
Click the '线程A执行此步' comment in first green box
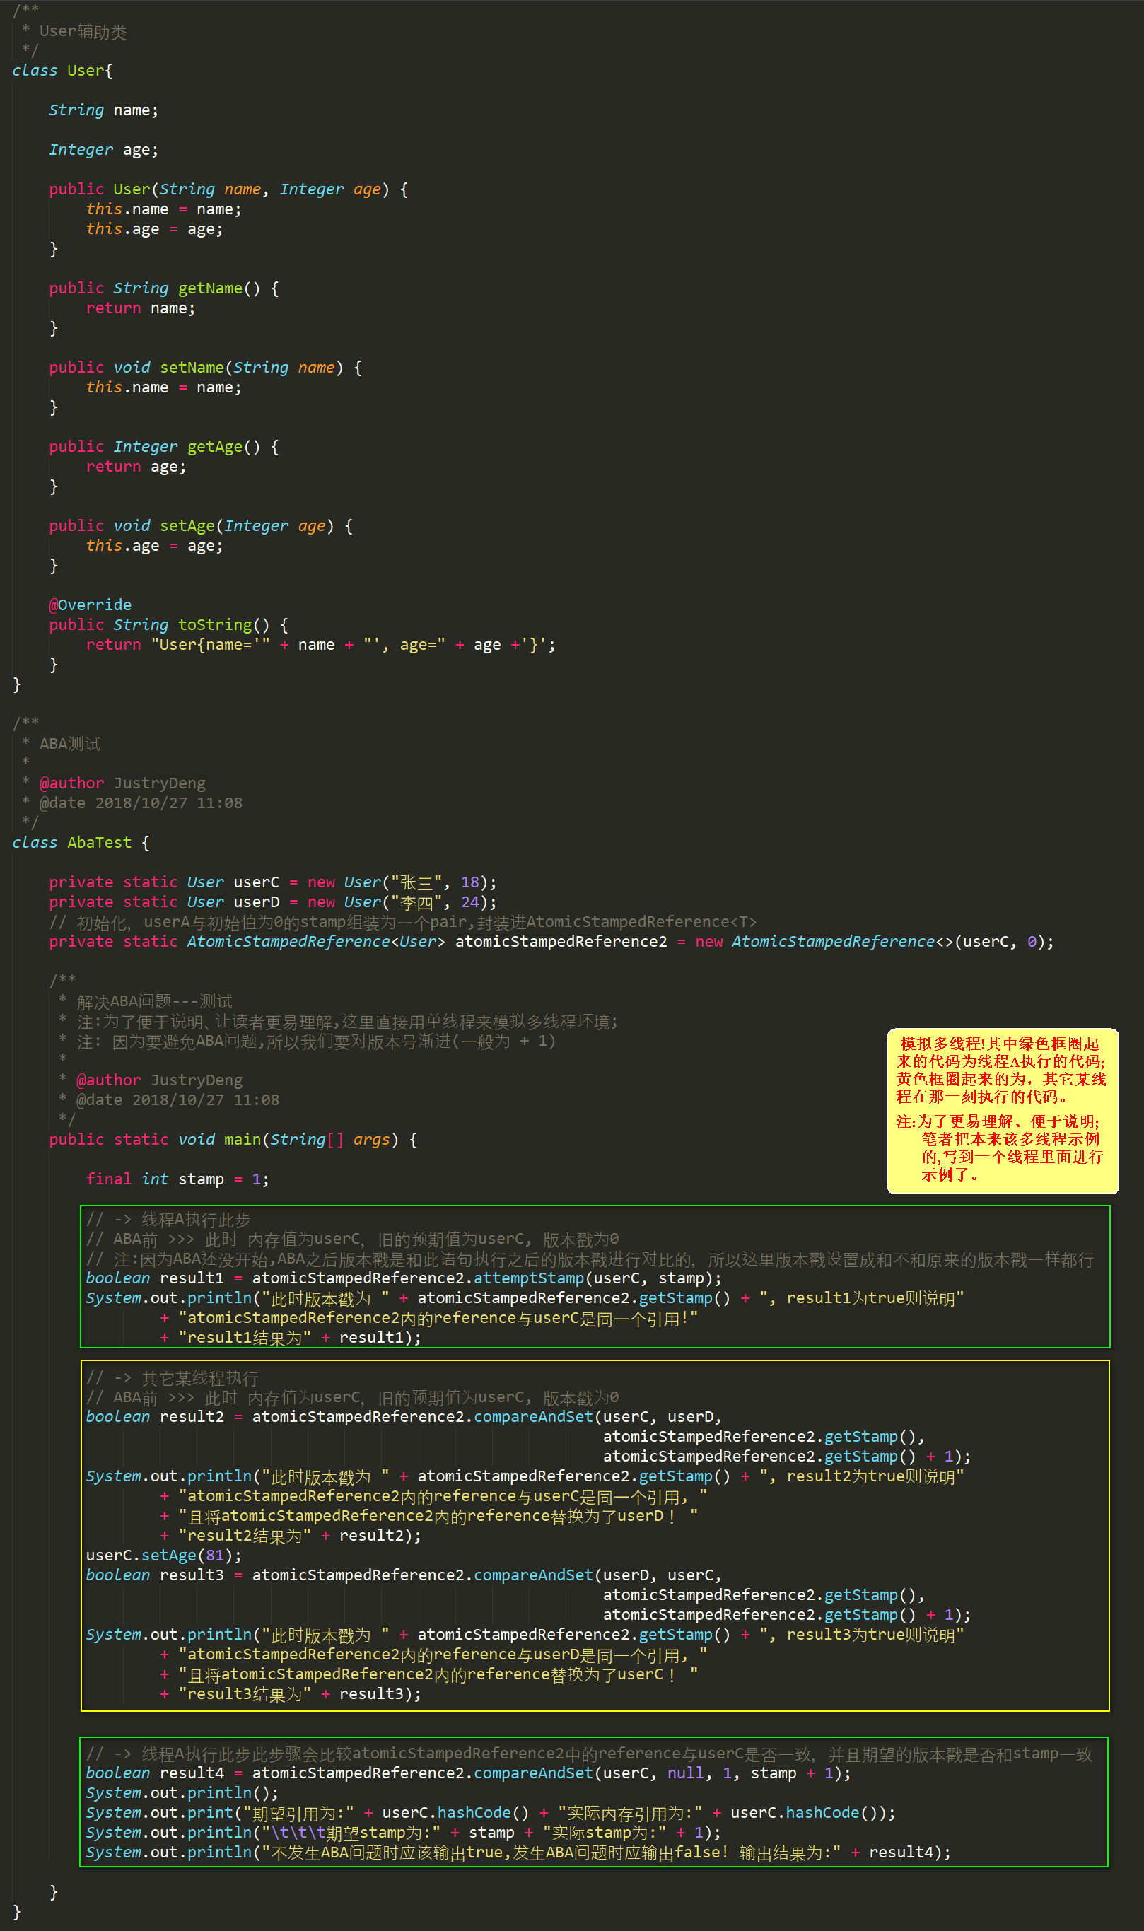click(x=168, y=1220)
